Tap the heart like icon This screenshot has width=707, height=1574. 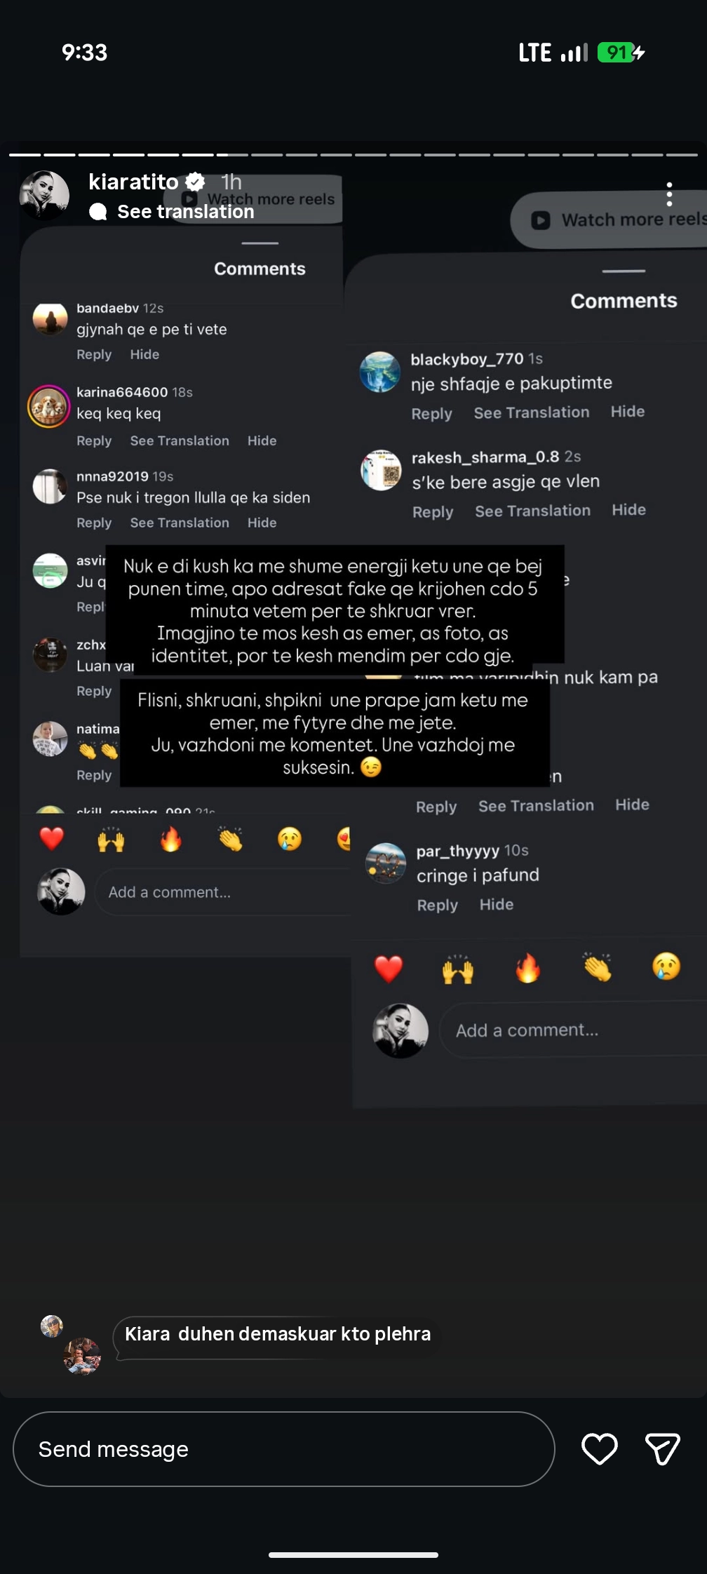point(600,1448)
